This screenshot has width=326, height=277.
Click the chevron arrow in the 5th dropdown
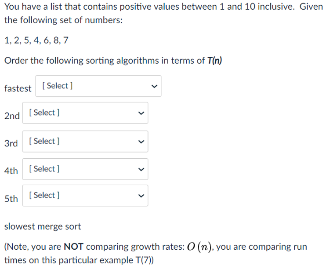(x=141, y=196)
